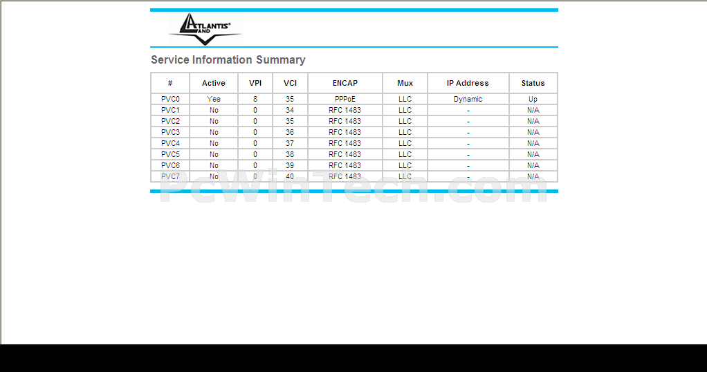Select the VPI column header
Image resolution: width=707 pixels, height=372 pixels.
coord(255,83)
